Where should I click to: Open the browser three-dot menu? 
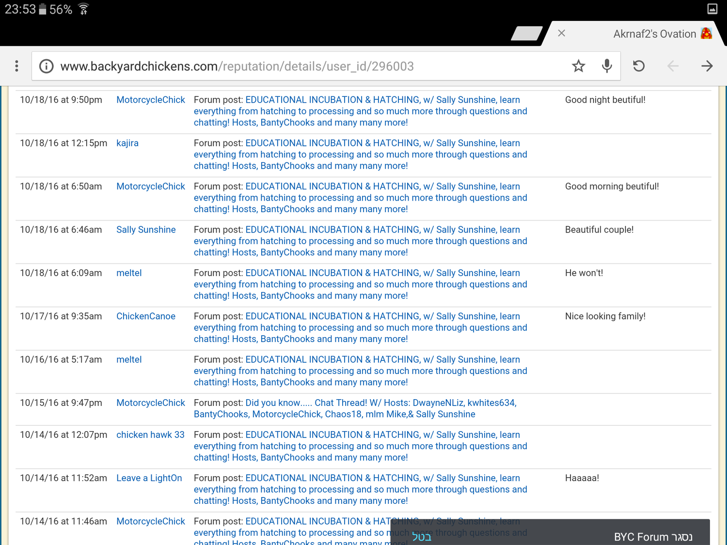[x=16, y=66]
